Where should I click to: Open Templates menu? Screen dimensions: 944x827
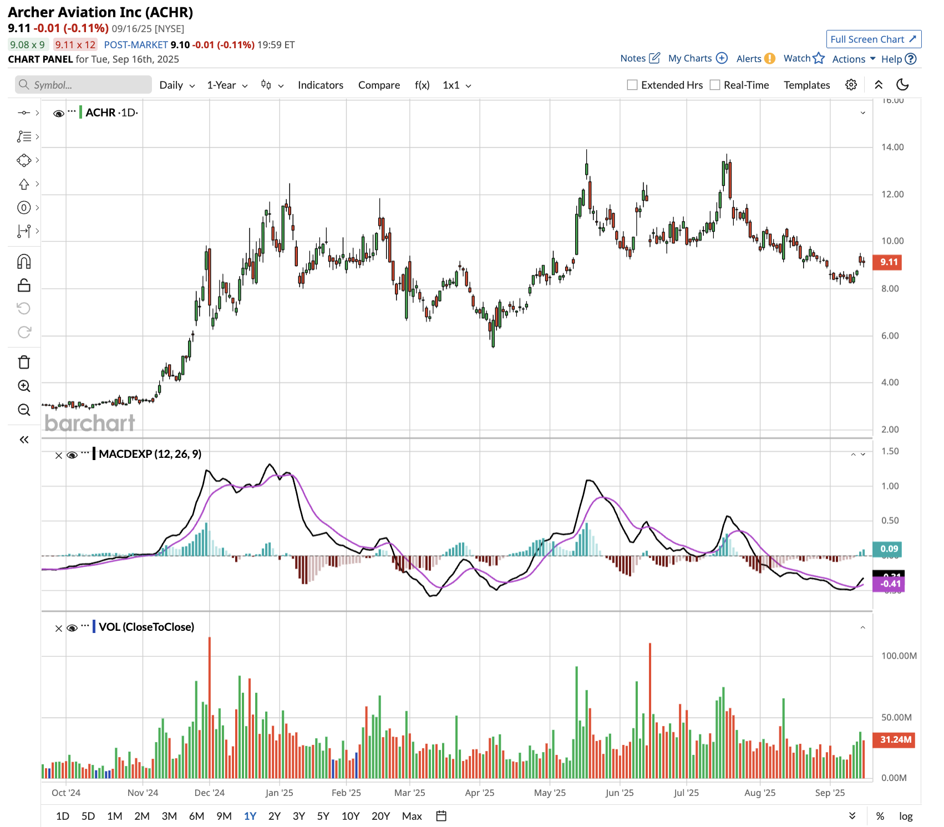tap(806, 85)
